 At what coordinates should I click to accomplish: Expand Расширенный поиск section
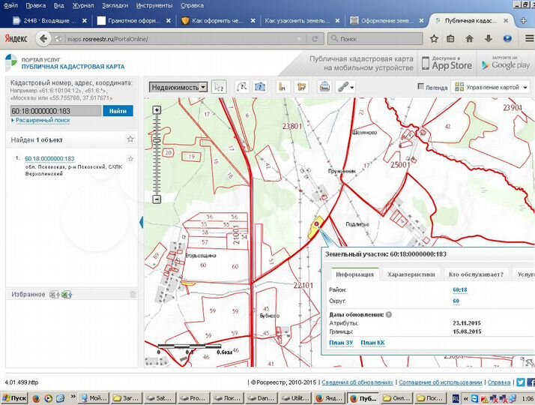41,120
